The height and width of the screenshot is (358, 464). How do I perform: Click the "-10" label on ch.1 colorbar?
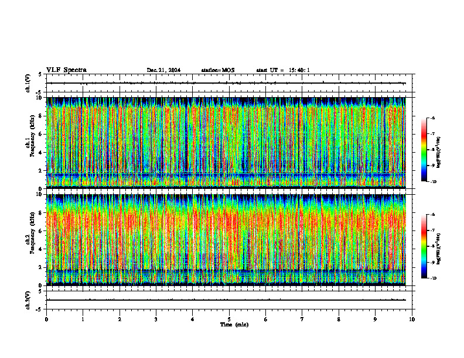pos(433,182)
